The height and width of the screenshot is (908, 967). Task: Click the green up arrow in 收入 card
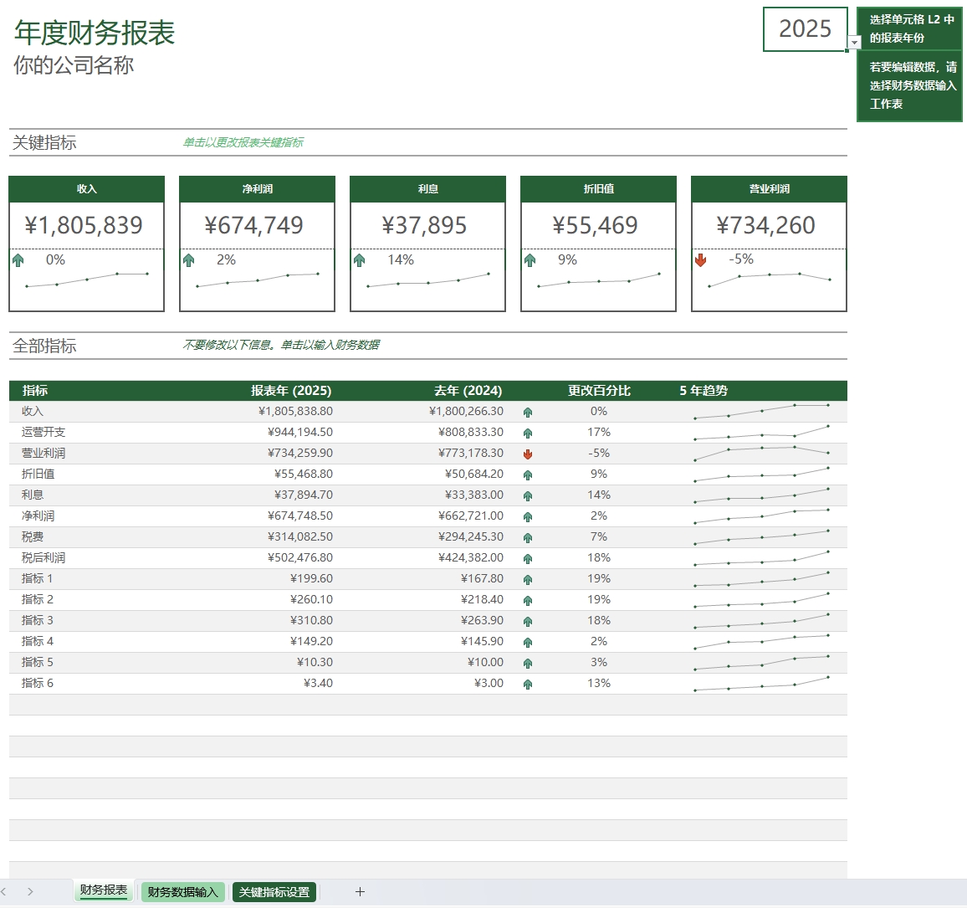click(18, 260)
